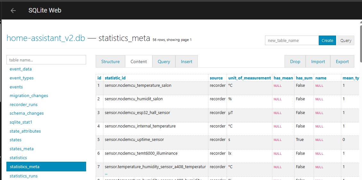This screenshot has height=180, width=362.
Task: Focus the new_table_name input field
Action: (292, 40)
